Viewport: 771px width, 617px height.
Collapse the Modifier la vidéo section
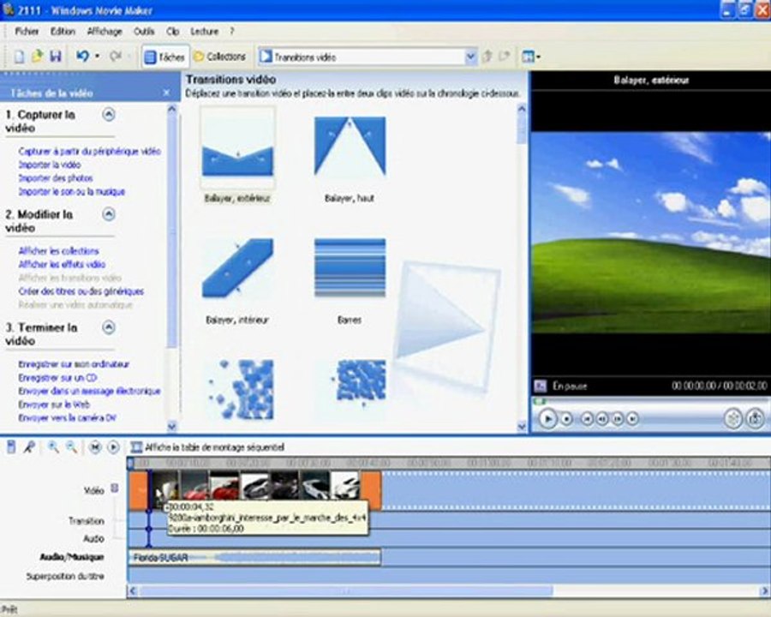click(109, 214)
